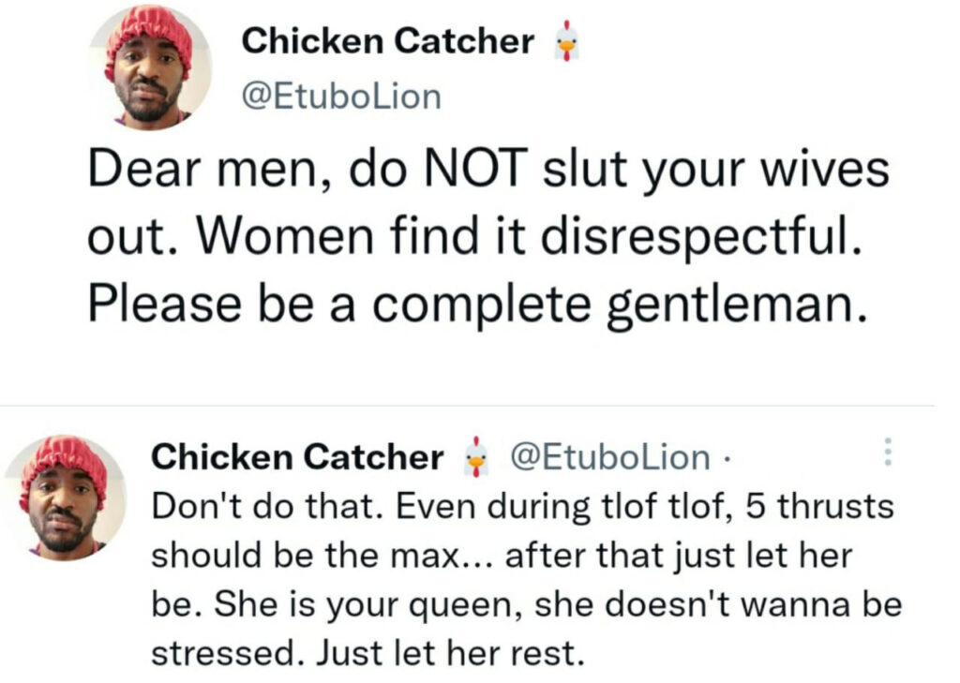Click chicken emoji in reply tweet header
Viewport: 960px width, 683px height.
pyautogui.click(x=475, y=456)
